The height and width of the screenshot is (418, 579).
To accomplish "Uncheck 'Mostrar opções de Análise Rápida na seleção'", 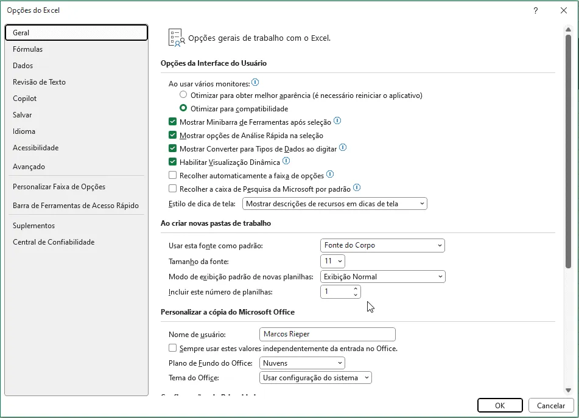I will (172, 135).
